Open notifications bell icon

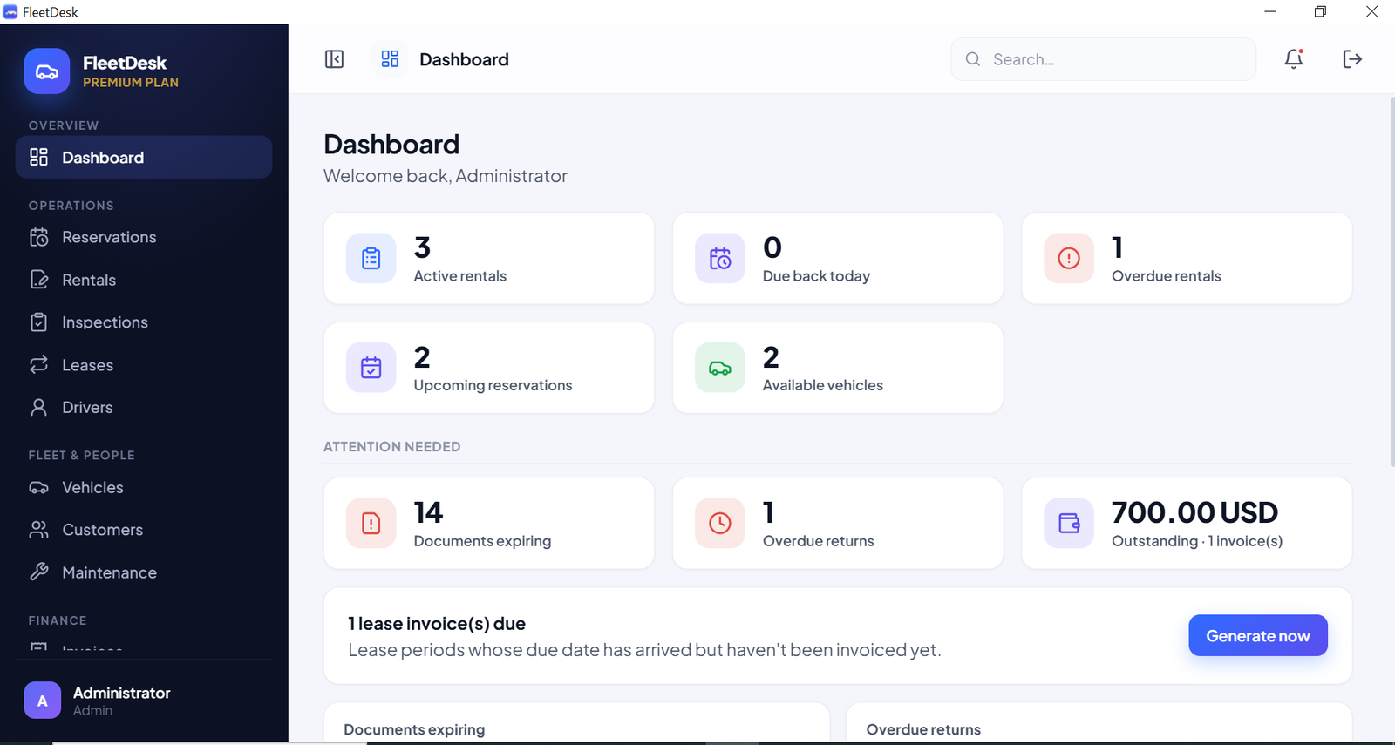1294,59
